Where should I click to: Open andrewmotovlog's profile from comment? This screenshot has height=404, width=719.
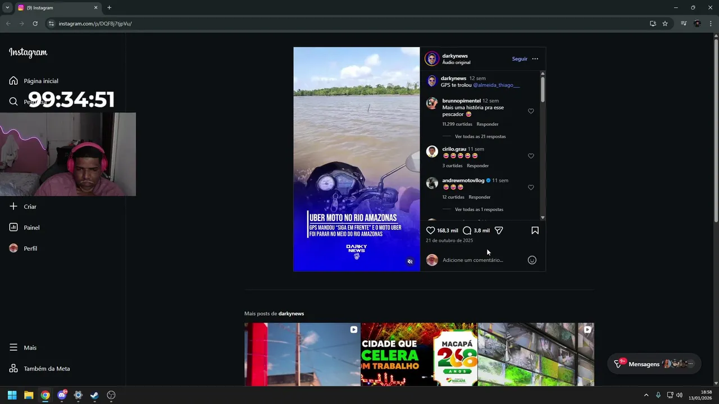[x=463, y=181]
